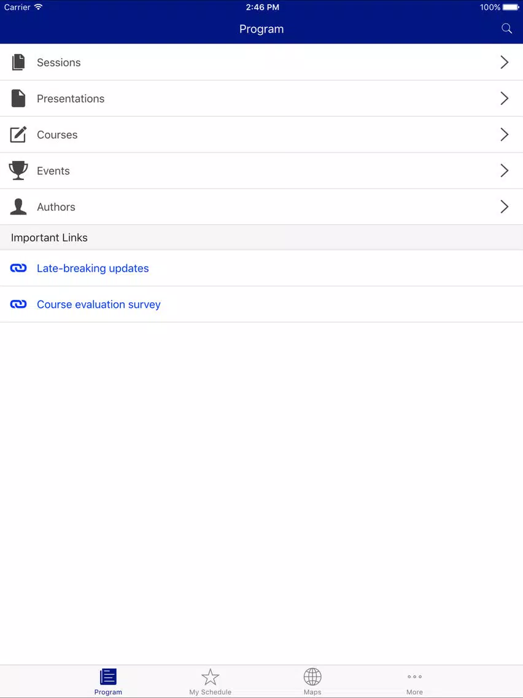Open Authors using its chevron arrow

pos(505,206)
